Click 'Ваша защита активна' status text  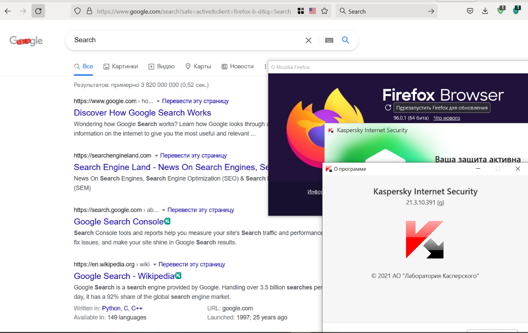pyautogui.click(x=478, y=159)
